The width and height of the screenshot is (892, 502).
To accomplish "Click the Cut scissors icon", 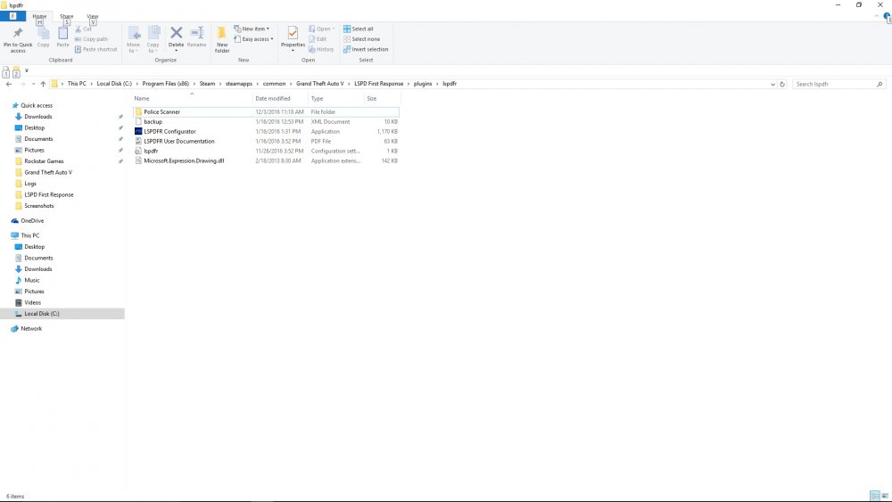I will click(x=78, y=29).
